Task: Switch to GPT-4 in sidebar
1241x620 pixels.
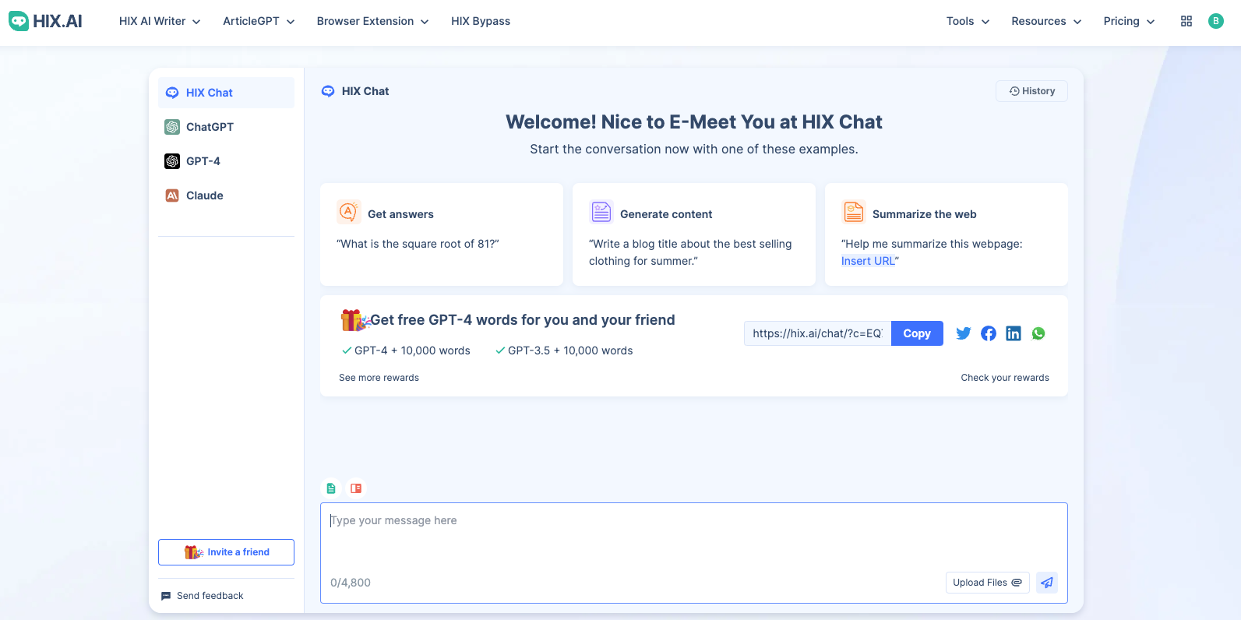Action: pos(226,161)
